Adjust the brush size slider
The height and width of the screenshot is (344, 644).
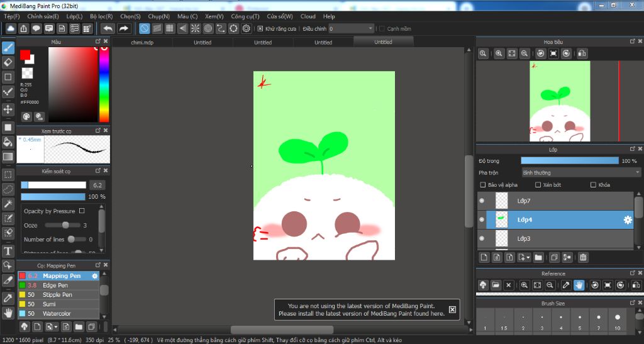[x=53, y=185]
